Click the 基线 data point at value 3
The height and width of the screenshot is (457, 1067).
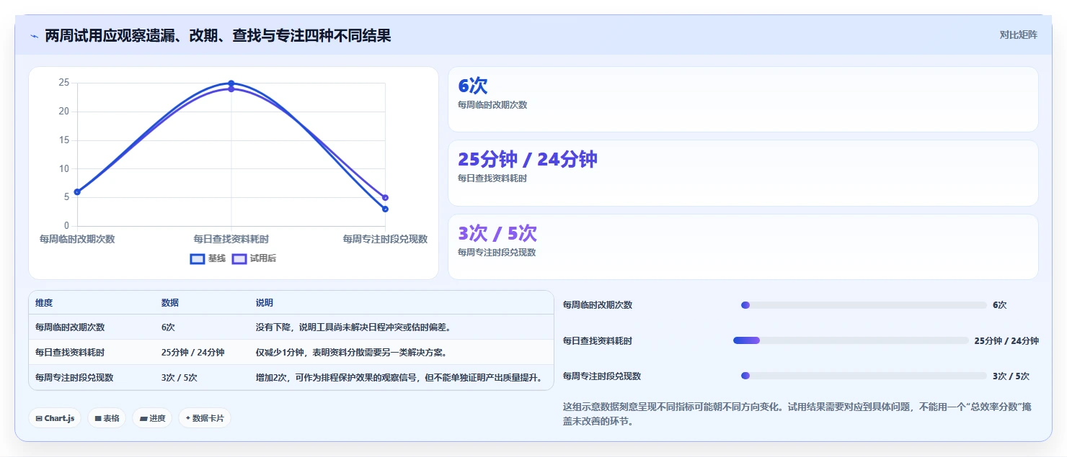386,209
